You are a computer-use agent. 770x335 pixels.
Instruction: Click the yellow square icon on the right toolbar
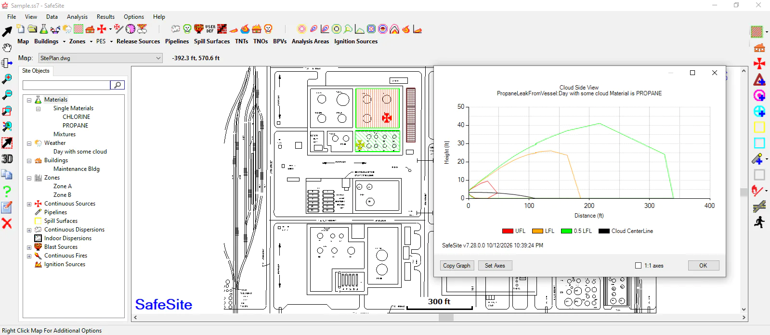759,127
